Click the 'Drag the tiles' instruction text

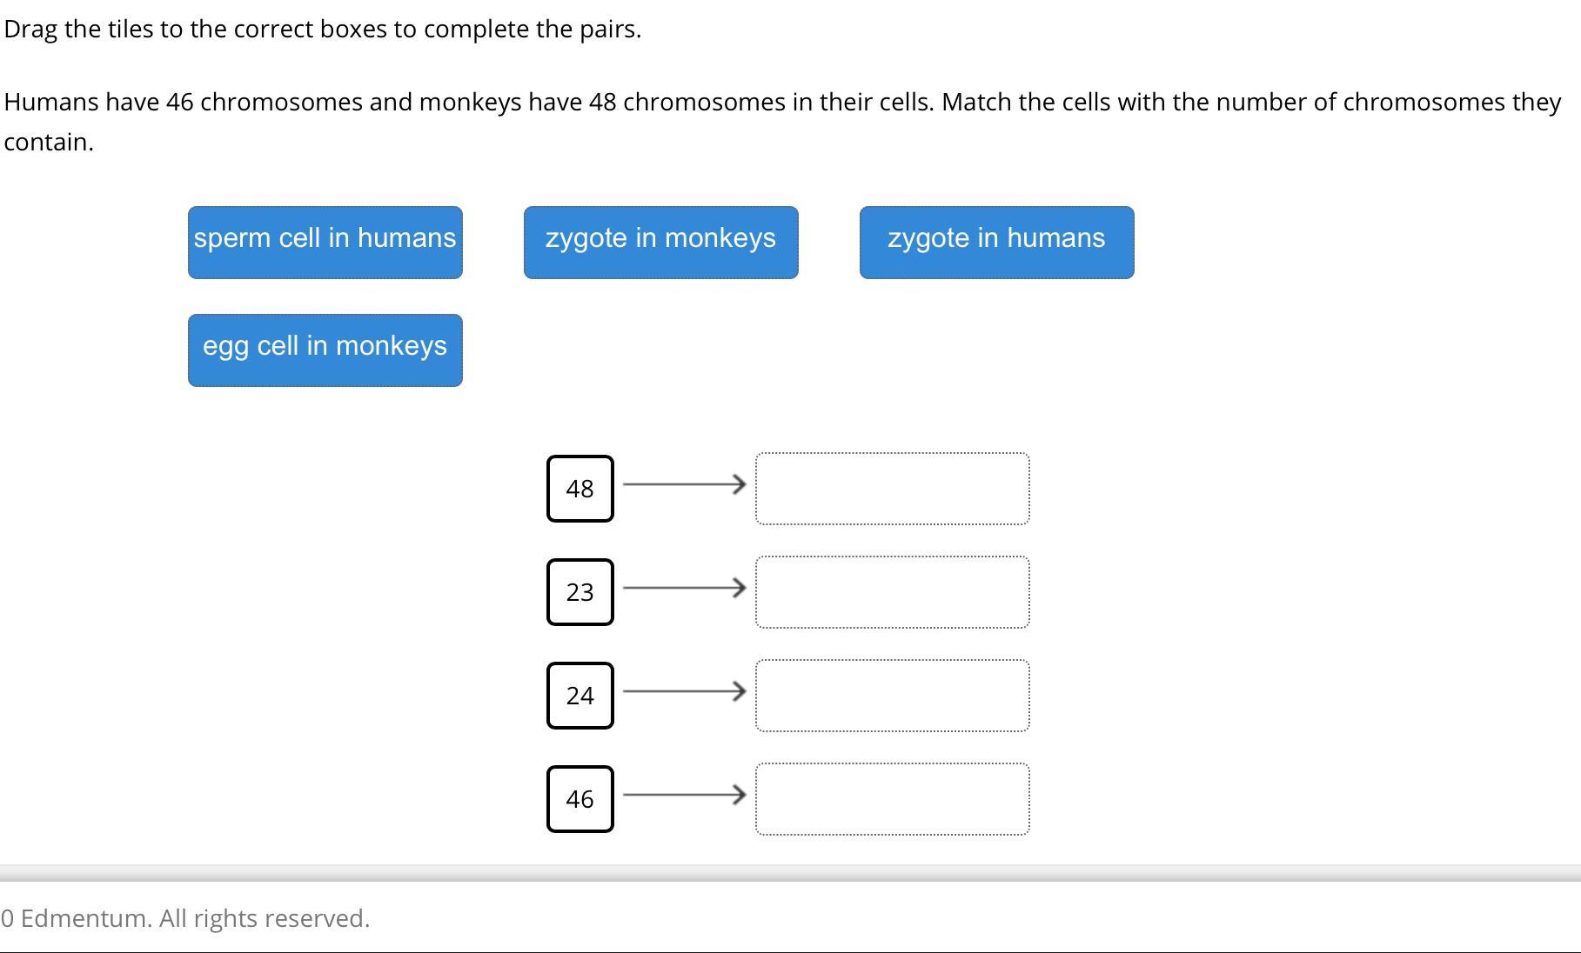[323, 30]
